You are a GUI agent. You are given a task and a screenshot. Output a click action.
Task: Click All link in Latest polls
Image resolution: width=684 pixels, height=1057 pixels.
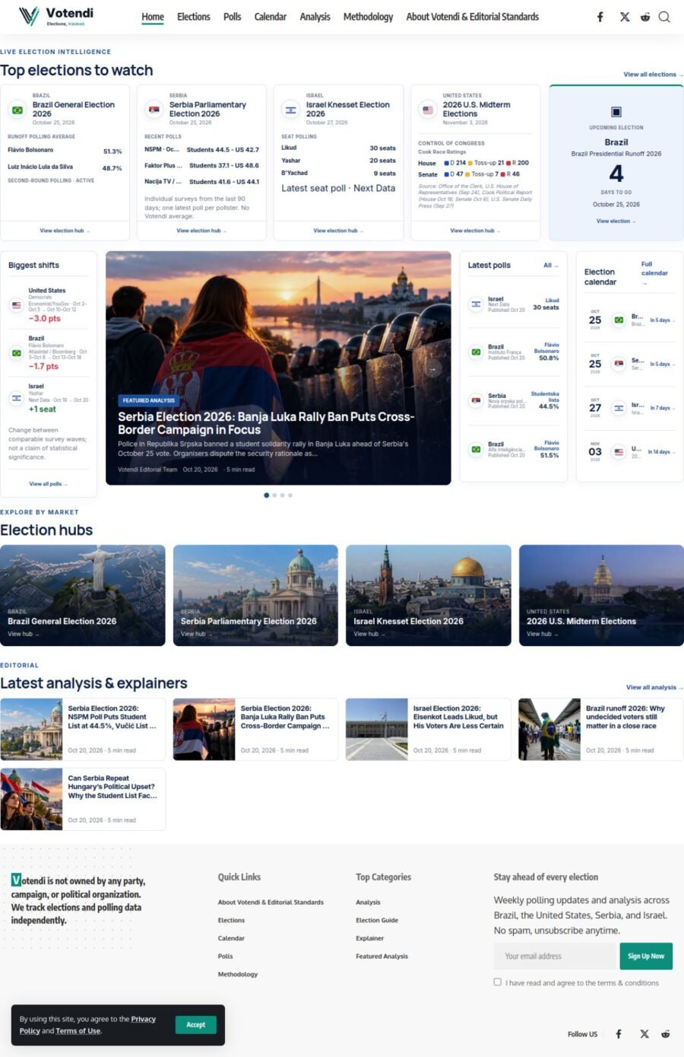tap(550, 266)
